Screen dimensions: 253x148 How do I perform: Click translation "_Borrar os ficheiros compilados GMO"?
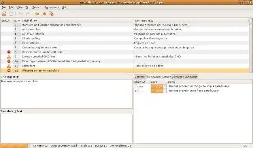(x=157, y=57)
